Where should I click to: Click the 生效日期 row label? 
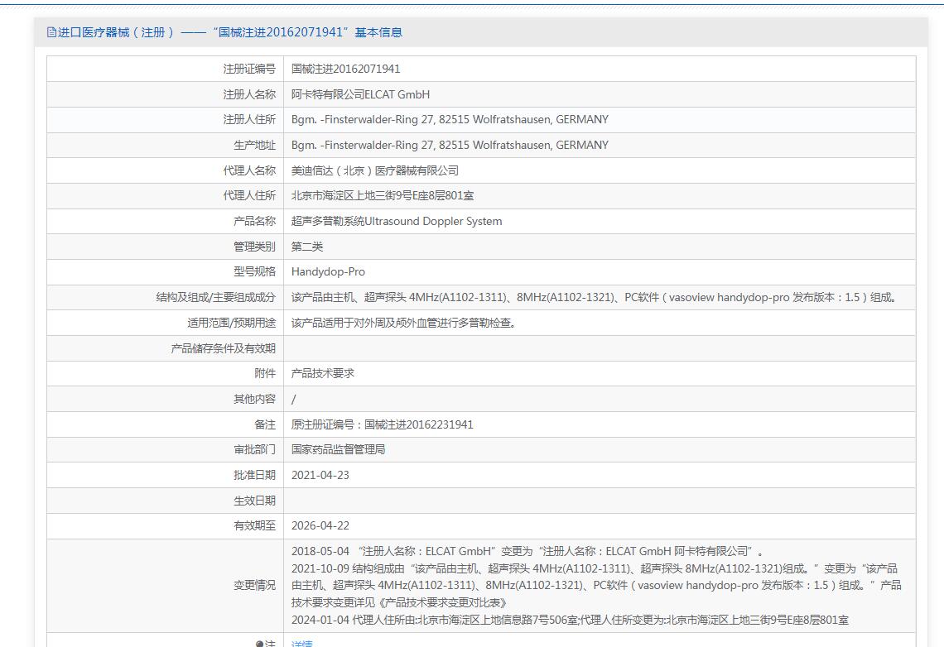tap(255, 501)
